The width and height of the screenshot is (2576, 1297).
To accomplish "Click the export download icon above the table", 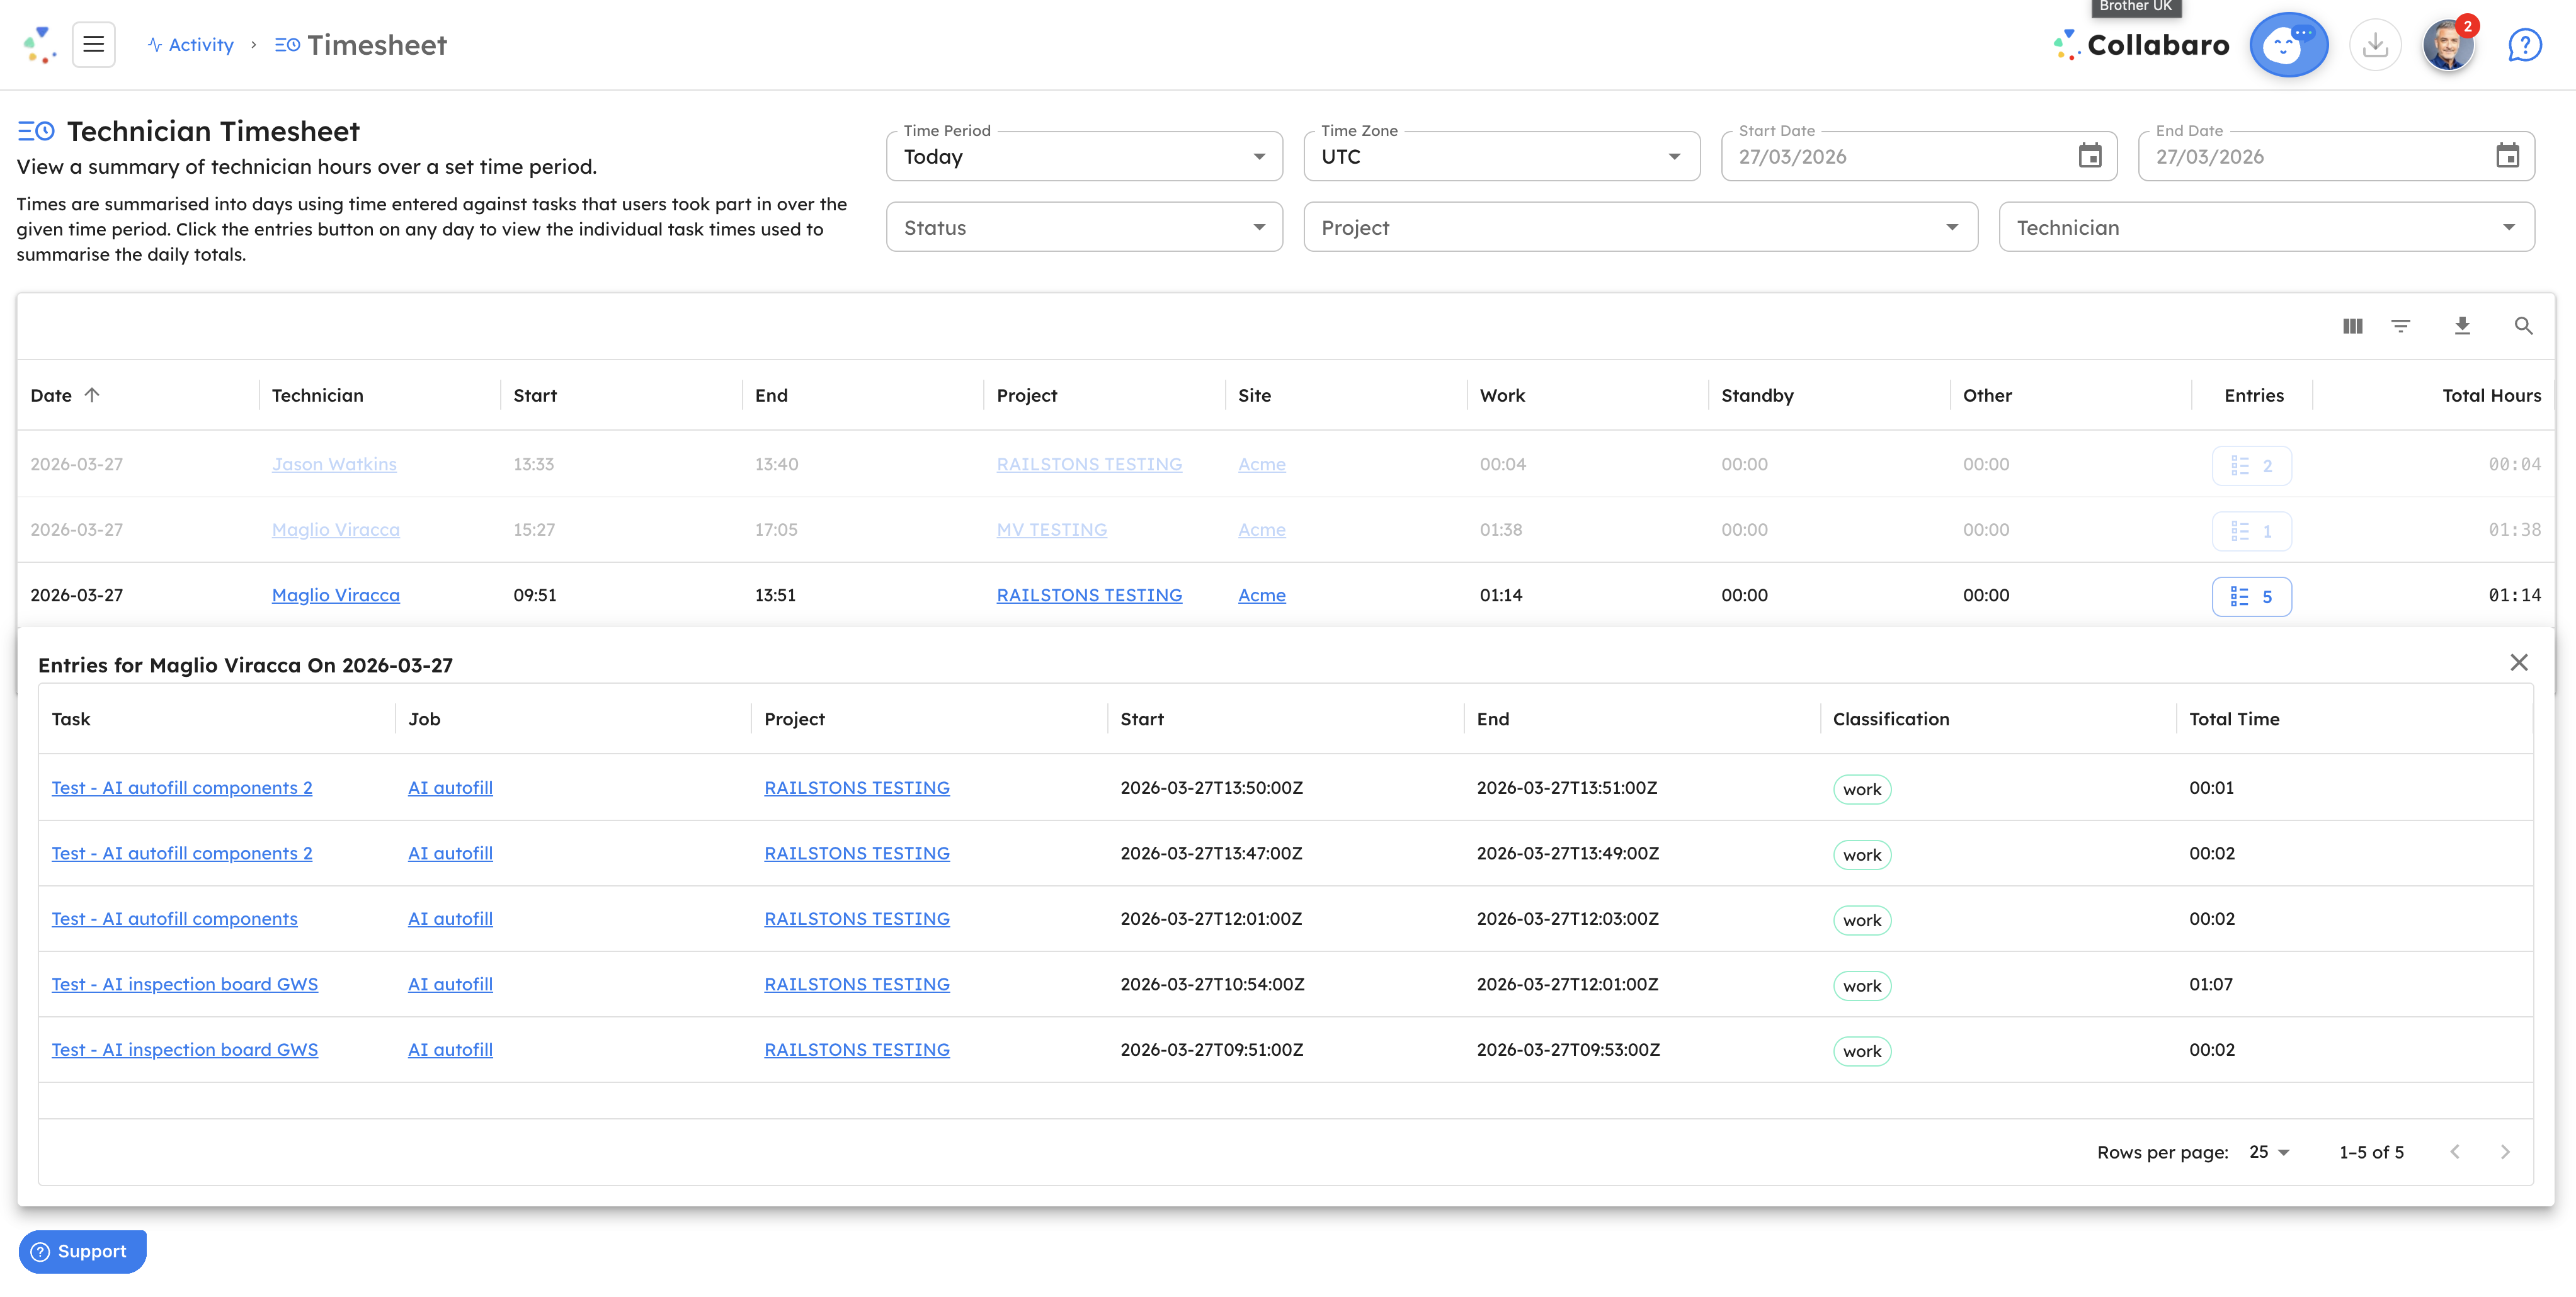I will click(2463, 326).
